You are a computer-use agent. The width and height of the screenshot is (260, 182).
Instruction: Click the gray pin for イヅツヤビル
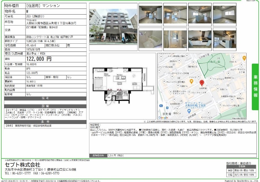210,78
